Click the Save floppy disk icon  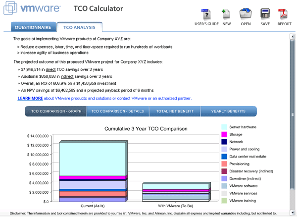265,14
